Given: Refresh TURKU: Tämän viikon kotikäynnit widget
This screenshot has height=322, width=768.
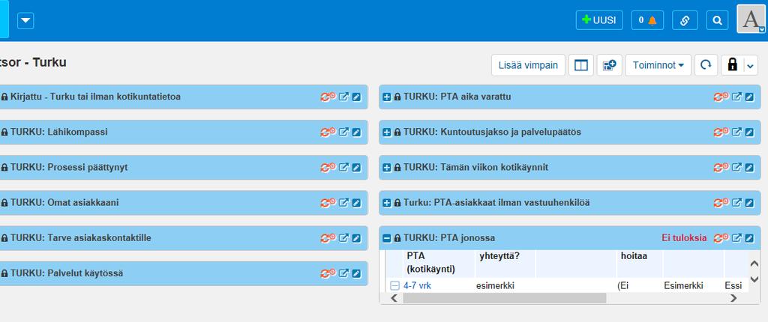Looking at the screenshot, I should tap(721, 167).
